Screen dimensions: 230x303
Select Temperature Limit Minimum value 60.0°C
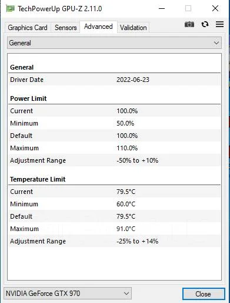pos(126,204)
